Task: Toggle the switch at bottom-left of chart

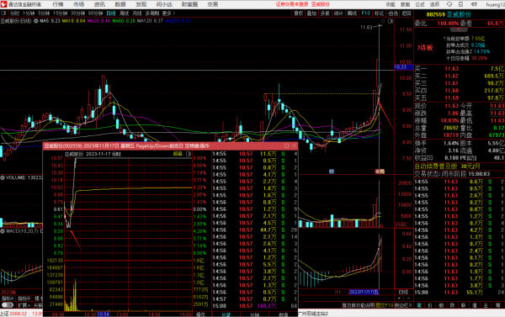Action: [x=8, y=305]
